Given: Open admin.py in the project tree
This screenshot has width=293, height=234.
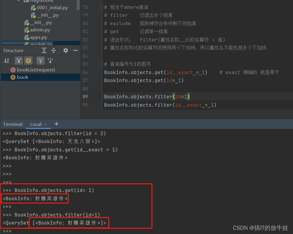Looking at the screenshot, I should [40, 30].
